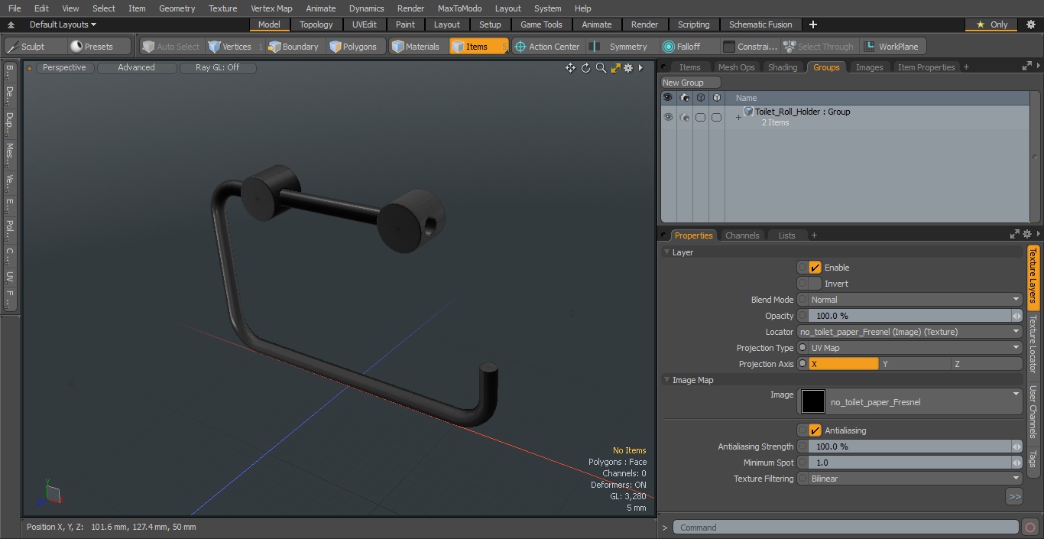This screenshot has width=1044, height=539.
Task: Open the Action Center options
Action: [547, 47]
